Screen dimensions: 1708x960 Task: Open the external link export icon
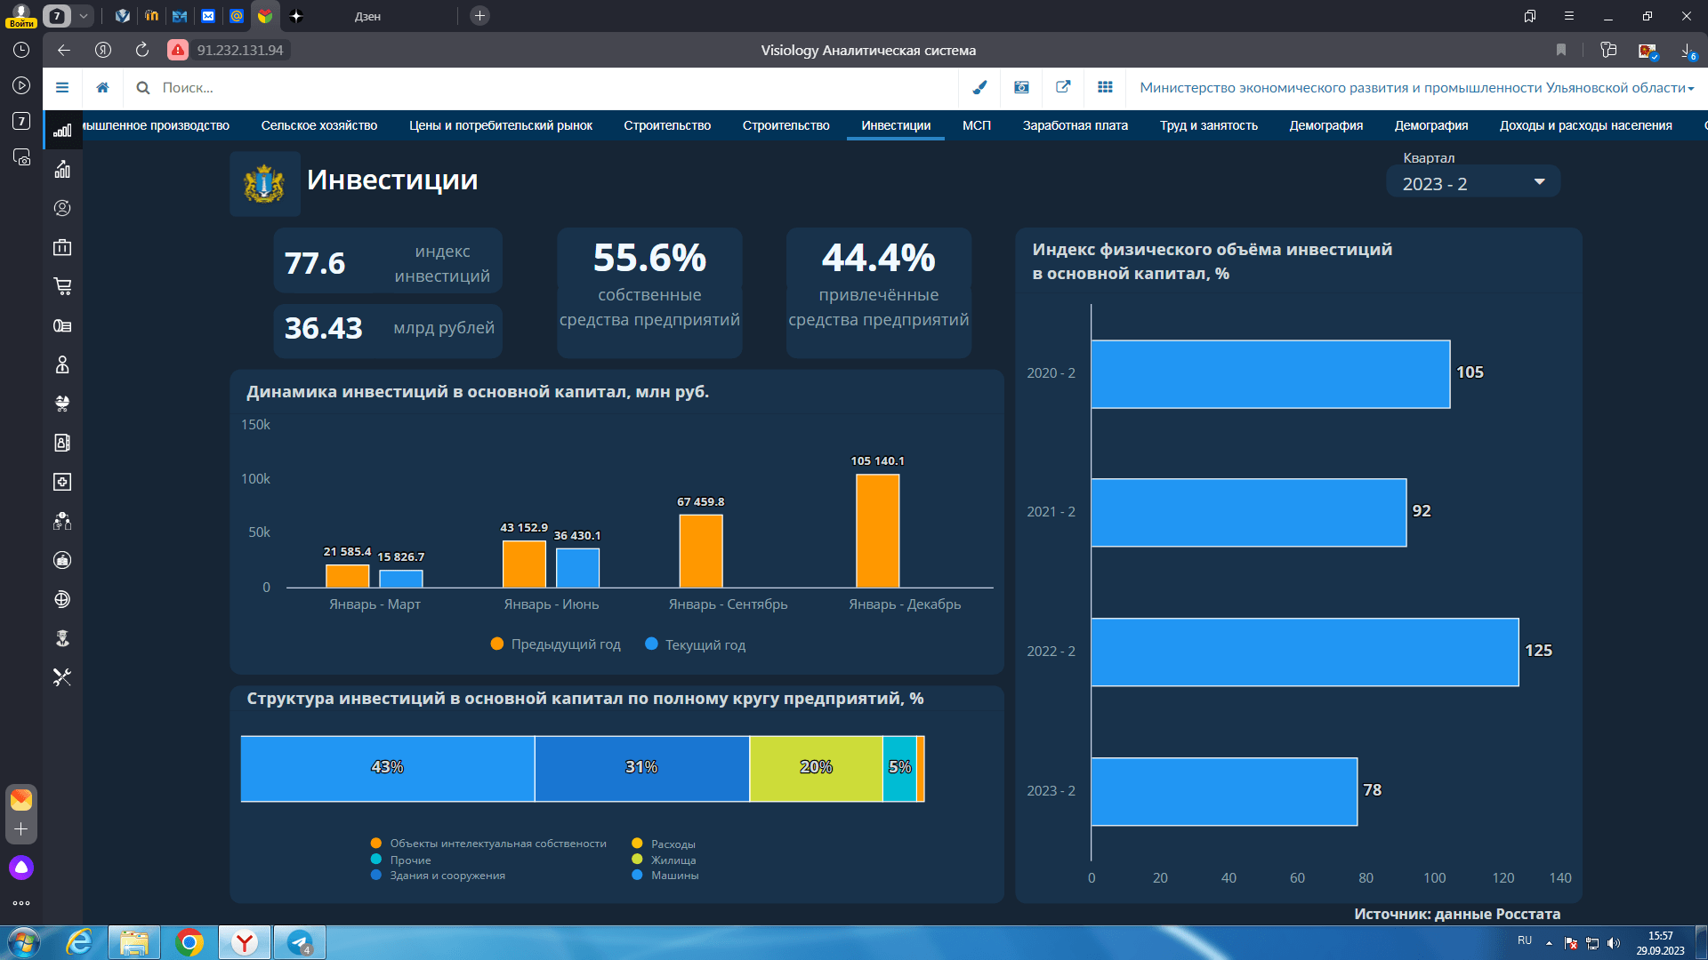click(1063, 87)
